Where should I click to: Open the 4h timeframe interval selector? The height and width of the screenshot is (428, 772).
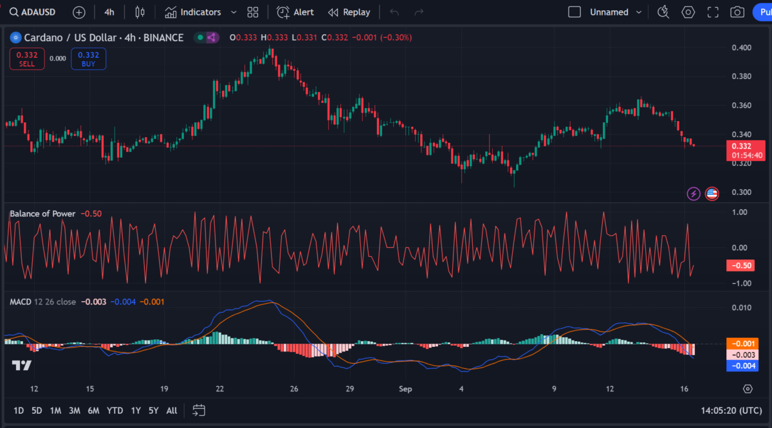click(109, 12)
